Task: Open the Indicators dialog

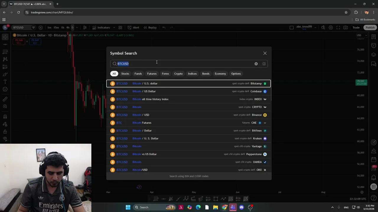Action: (x=101, y=27)
